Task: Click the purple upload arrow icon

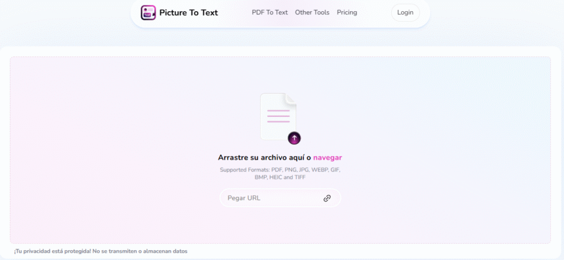Action: click(294, 138)
